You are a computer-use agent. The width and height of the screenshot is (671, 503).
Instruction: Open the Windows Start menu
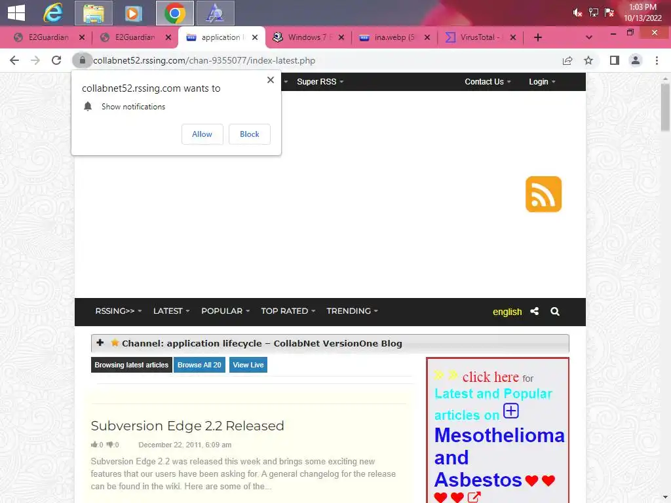(x=16, y=13)
